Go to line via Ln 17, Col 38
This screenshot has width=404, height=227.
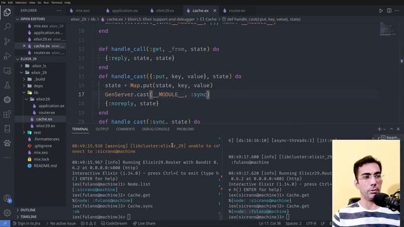tap(270, 223)
